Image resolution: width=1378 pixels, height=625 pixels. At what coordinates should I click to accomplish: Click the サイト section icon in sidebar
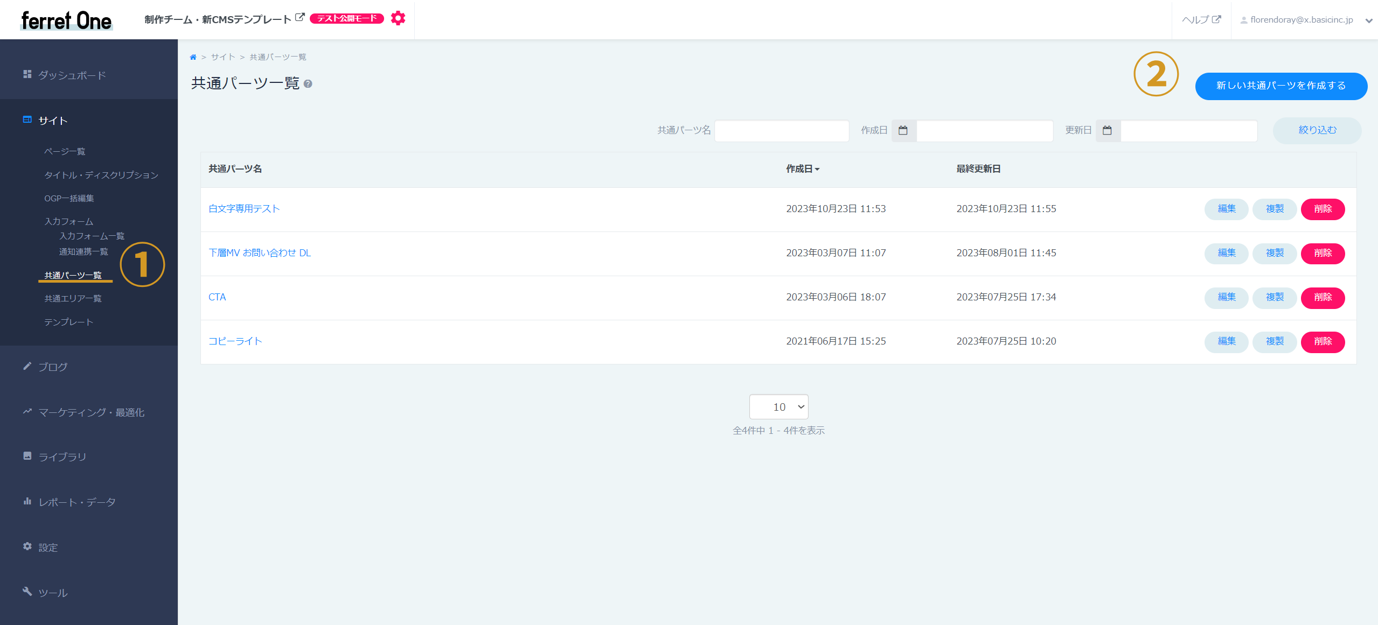(x=27, y=120)
